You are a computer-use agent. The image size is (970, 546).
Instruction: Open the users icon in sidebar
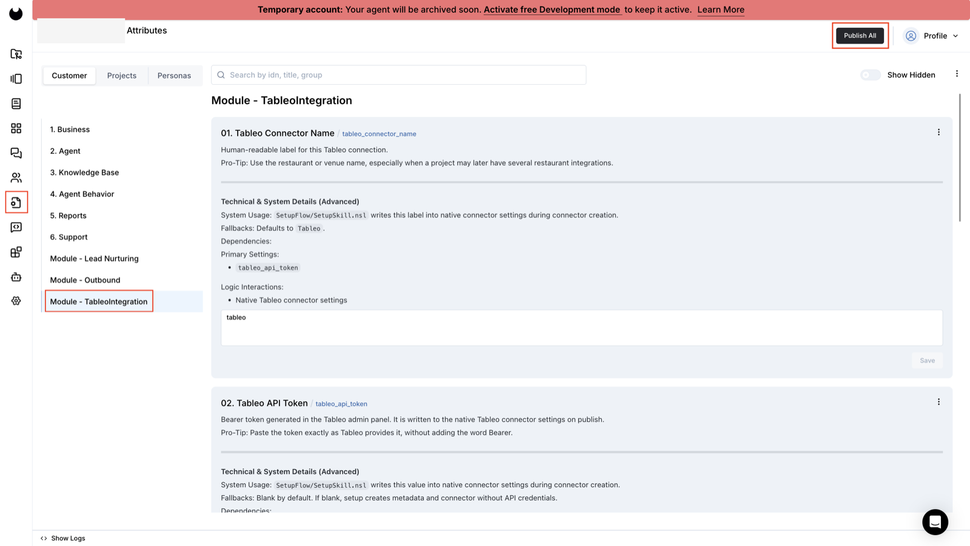[x=16, y=178]
